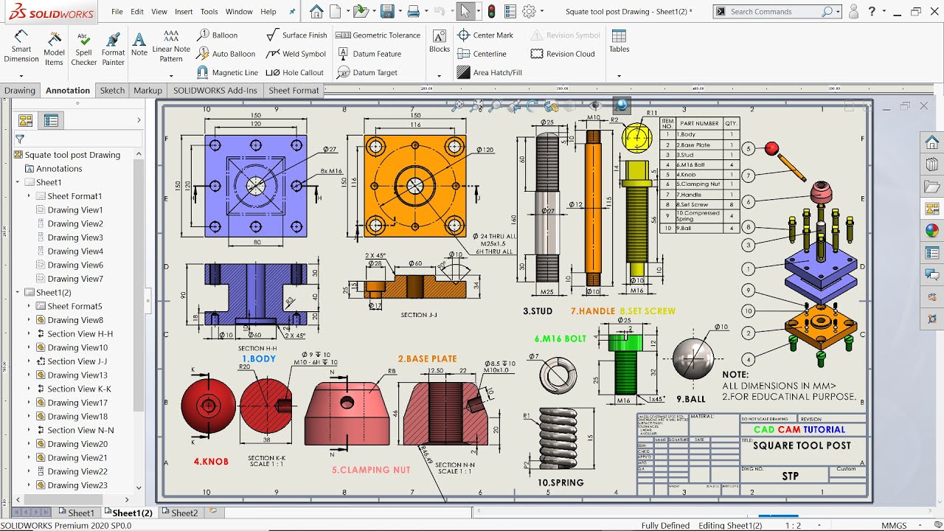Click the Hide/Show Items eye icon
Viewport: 944px width, 531px height.
coord(595,105)
